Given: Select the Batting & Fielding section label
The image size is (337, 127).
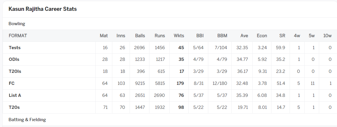Looking at the screenshot, I should [x=27, y=119].
